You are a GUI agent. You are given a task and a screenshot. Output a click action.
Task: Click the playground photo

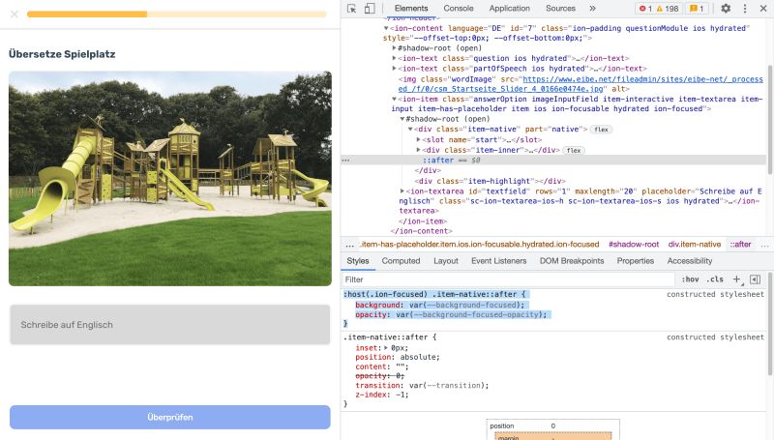click(170, 179)
